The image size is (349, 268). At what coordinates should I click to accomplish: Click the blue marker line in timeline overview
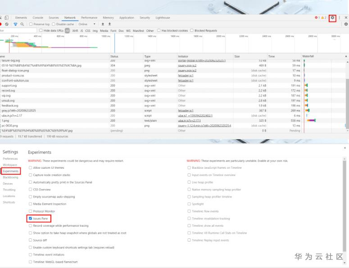pyautogui.click(x=115, y=43)
